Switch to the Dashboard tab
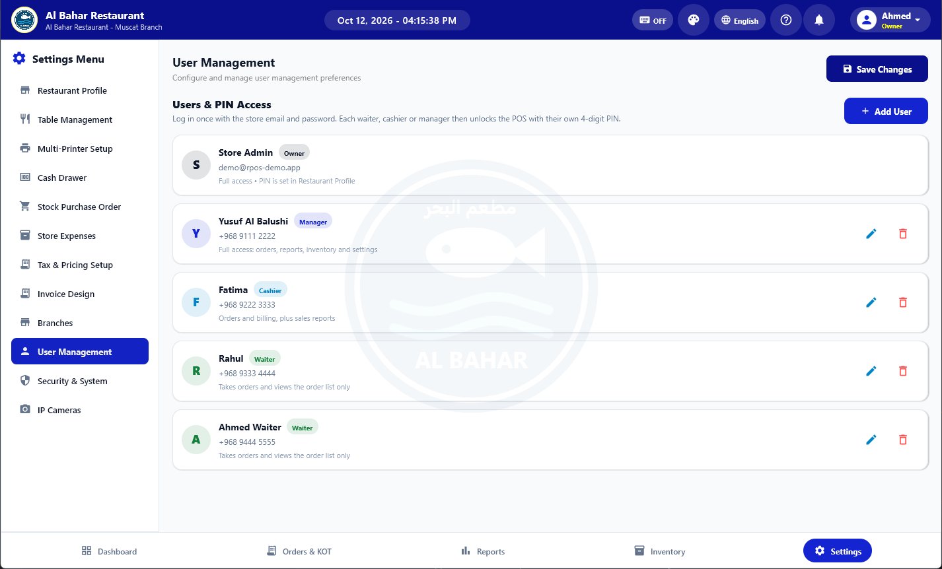The image size is (942, 569). tap(109, 551)
